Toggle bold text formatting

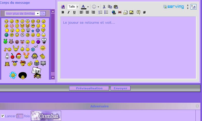63,12
